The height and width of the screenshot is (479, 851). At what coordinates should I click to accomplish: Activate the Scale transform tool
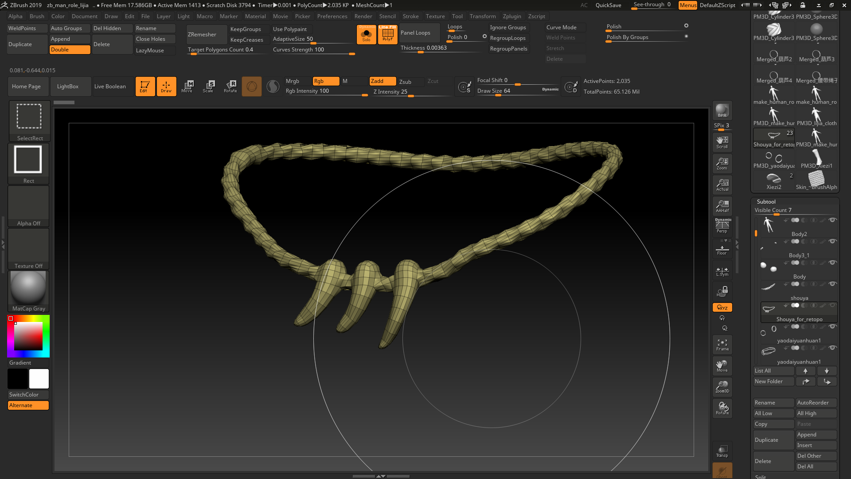click(208, 86)
